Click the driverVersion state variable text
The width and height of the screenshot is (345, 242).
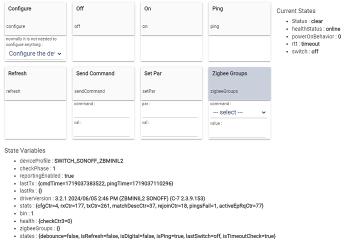(112, 198)
